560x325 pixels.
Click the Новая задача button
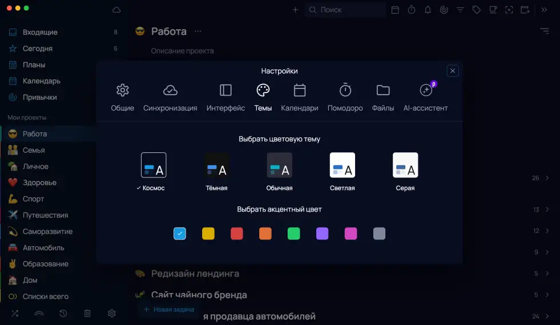click(169, 310)
